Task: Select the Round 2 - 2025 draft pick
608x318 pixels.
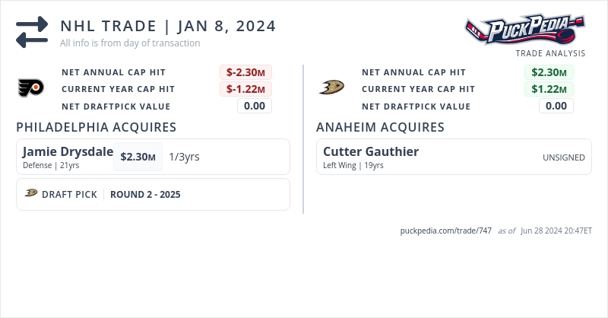Action: 145,194
